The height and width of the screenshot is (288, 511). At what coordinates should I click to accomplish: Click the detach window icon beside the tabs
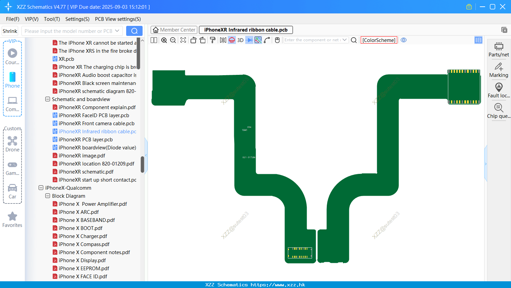pyautogui.click(x=504, y=30)
